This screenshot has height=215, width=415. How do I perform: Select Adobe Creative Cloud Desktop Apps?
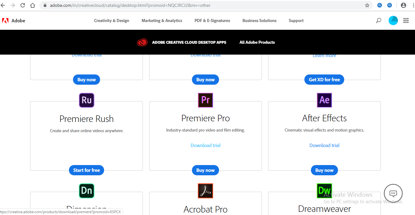tap(189, 42)
